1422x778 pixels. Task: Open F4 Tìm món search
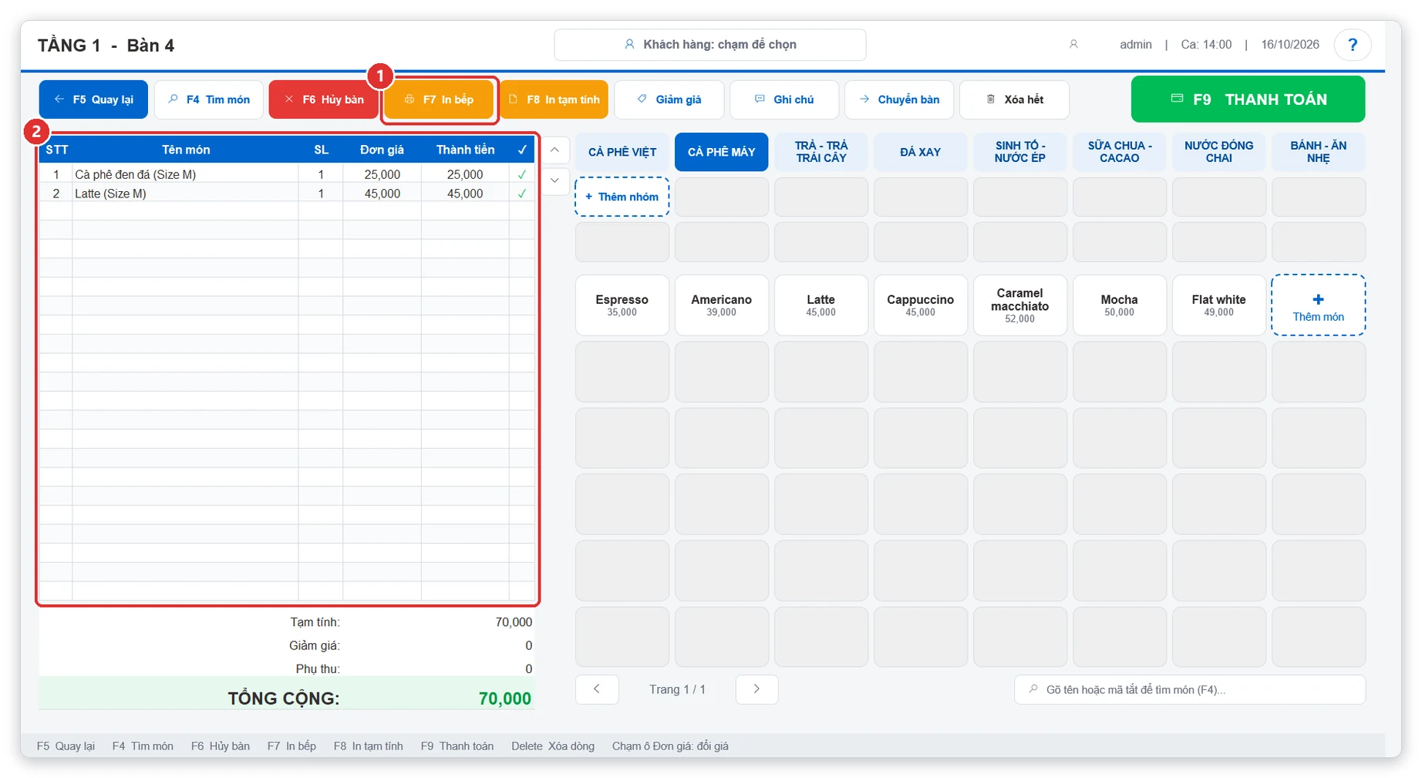(209, 99)
